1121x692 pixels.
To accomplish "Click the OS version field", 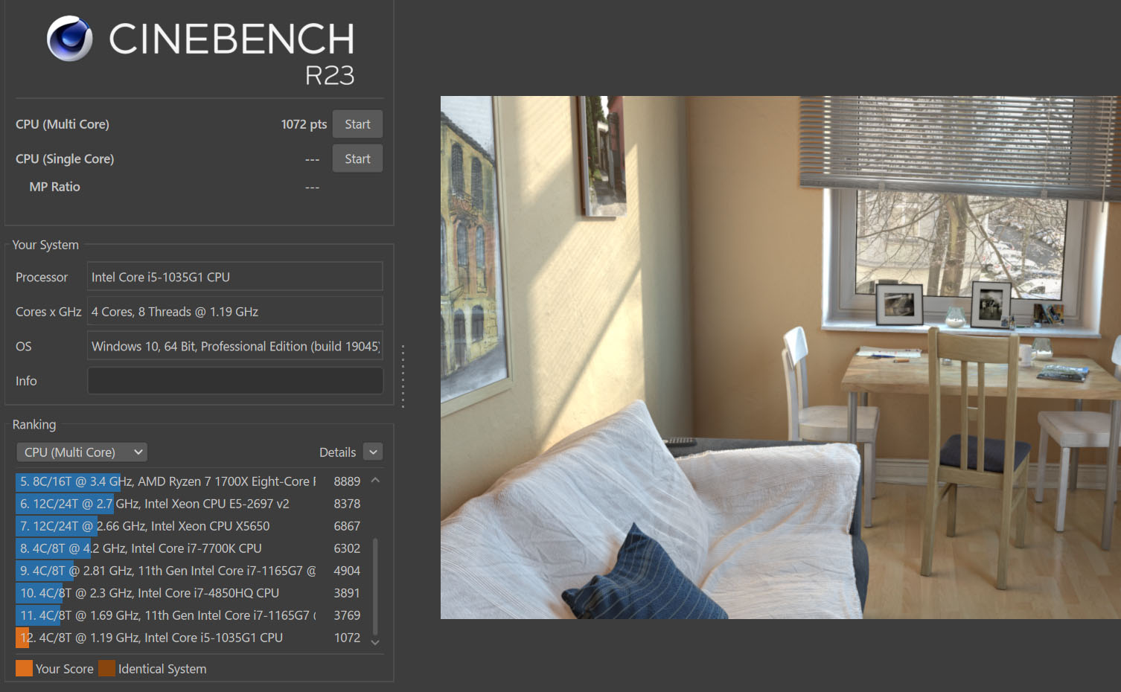I will click(235, 347).
